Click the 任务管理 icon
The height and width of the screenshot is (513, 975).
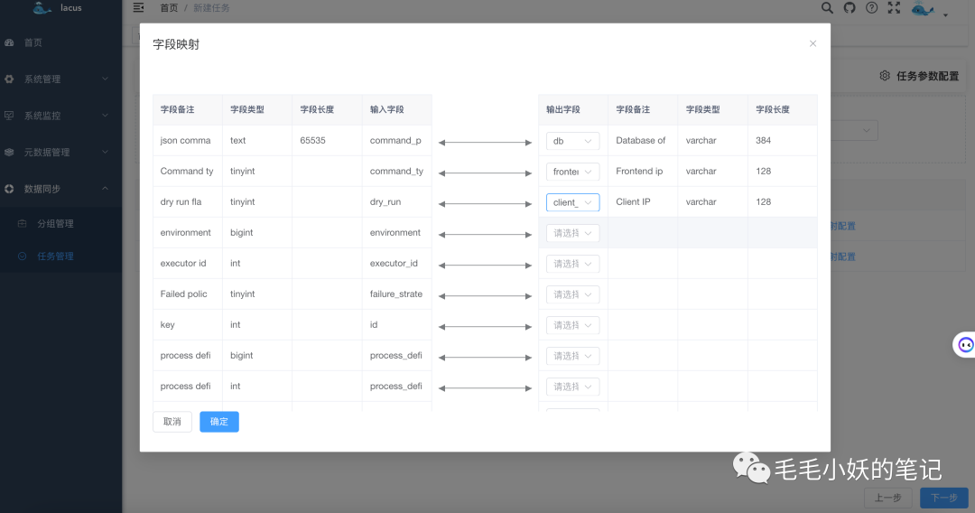click(x=23, y=256)
